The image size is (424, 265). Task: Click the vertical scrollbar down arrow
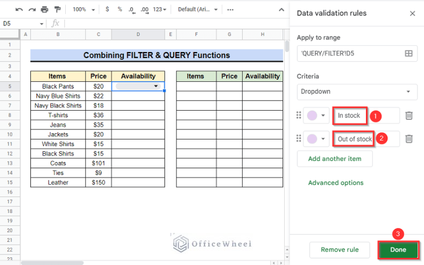287,257
